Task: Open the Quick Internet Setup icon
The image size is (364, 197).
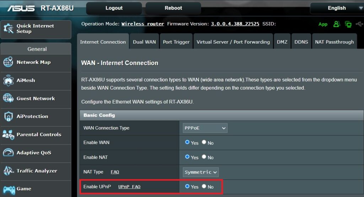Action: point(9,28)
